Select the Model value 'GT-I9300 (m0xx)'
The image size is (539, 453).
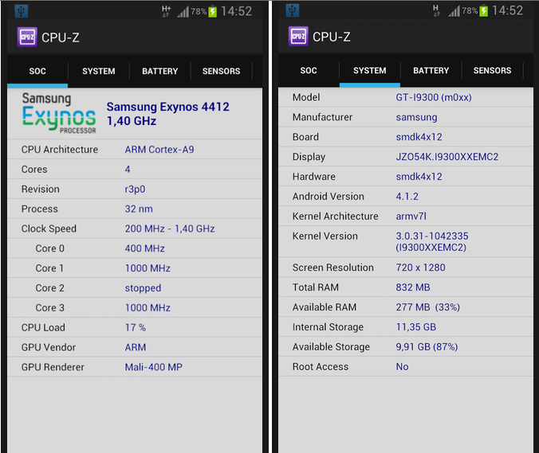(434, 97)
